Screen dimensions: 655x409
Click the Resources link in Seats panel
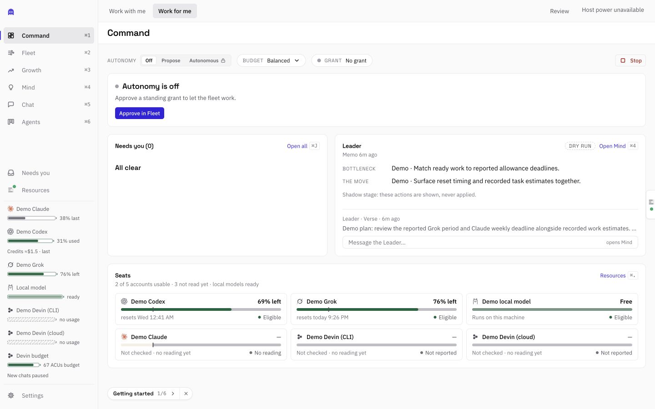coord(613,275)
